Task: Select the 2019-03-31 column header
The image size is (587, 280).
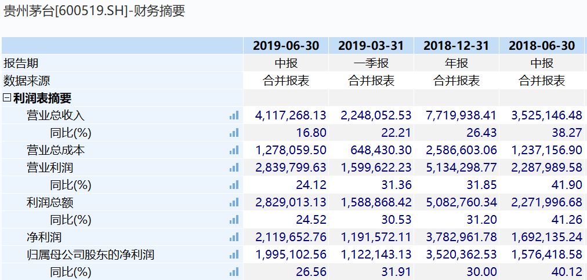Action: [371, 46]
